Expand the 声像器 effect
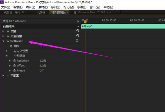The height and width of the screenshot is (112, 165). click(3, 75)
